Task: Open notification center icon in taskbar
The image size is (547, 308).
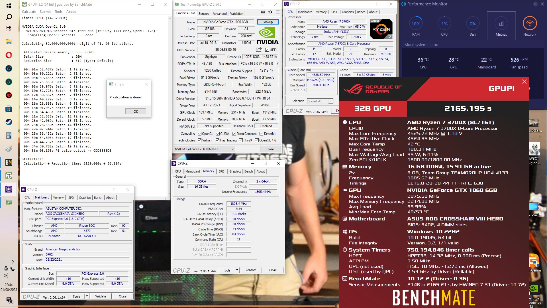Action: click(x=9, y=300)
